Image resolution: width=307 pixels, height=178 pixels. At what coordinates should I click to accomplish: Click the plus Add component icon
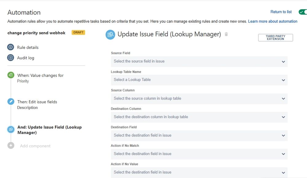(x=11, y=145)
